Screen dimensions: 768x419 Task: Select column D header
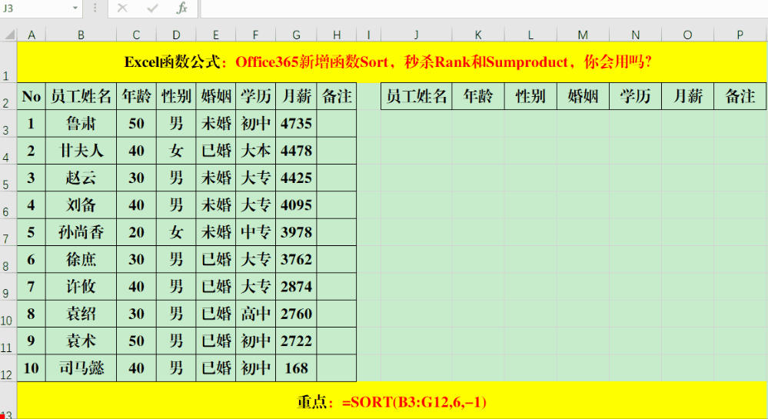tap(176, 35)
